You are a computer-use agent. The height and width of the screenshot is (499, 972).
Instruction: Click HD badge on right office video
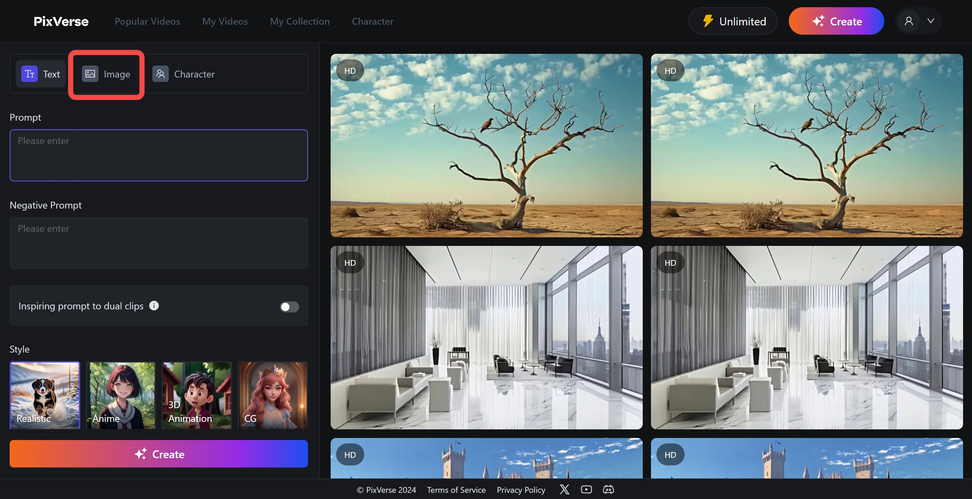(671, 262)
